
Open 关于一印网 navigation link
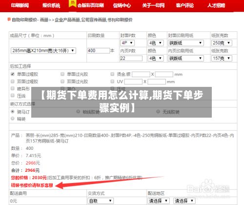tap(153, 5)
